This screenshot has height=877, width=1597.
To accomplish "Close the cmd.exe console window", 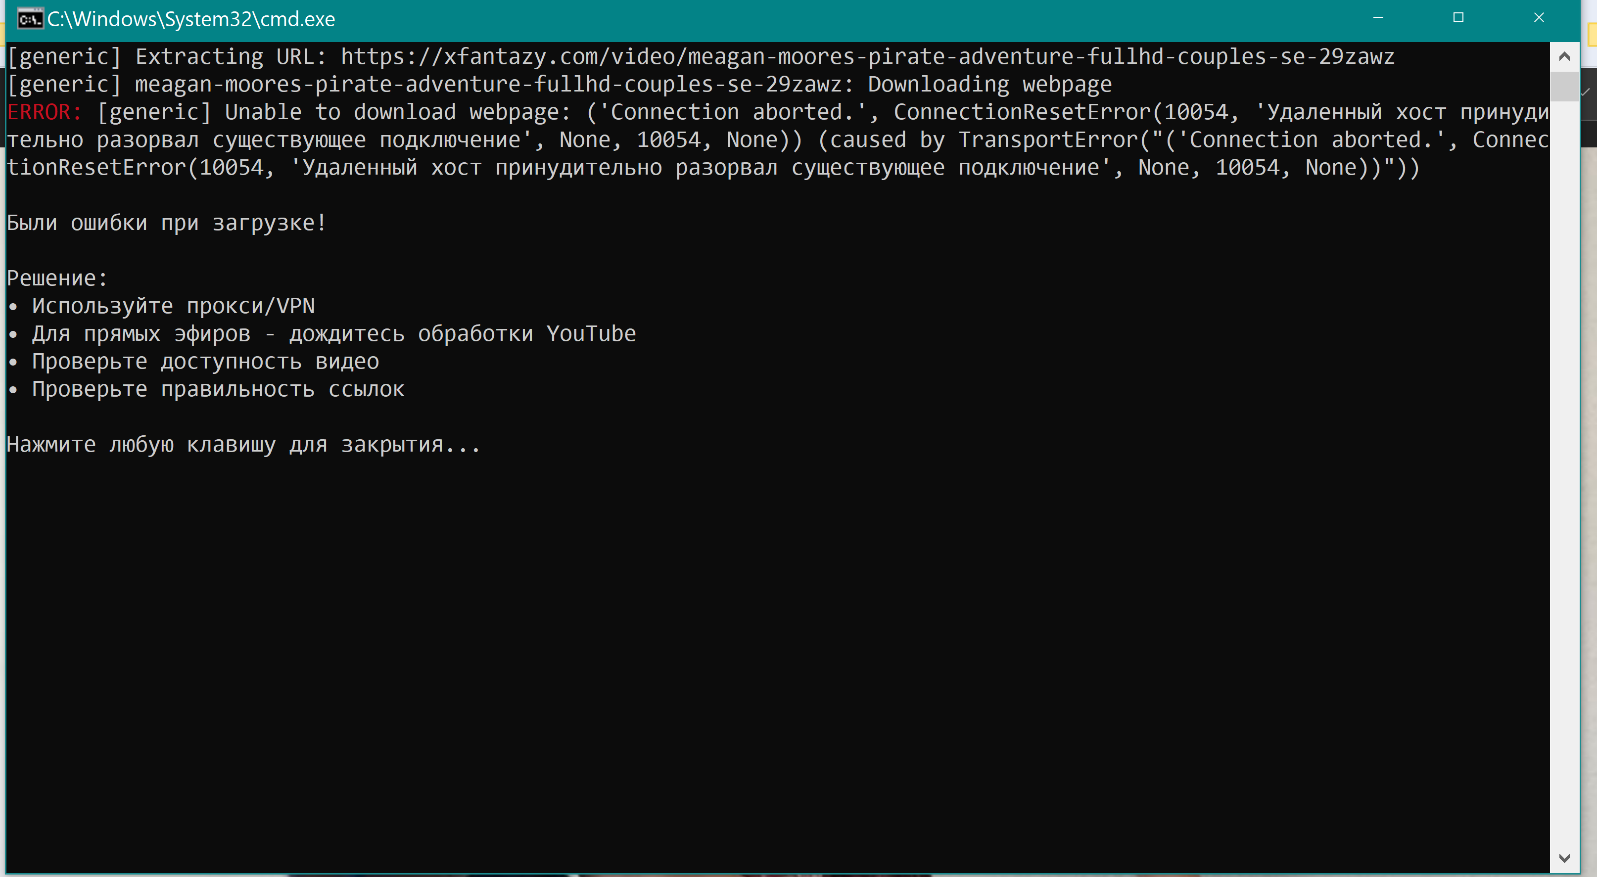I will pyautogui.click(x=1539, y=18).
